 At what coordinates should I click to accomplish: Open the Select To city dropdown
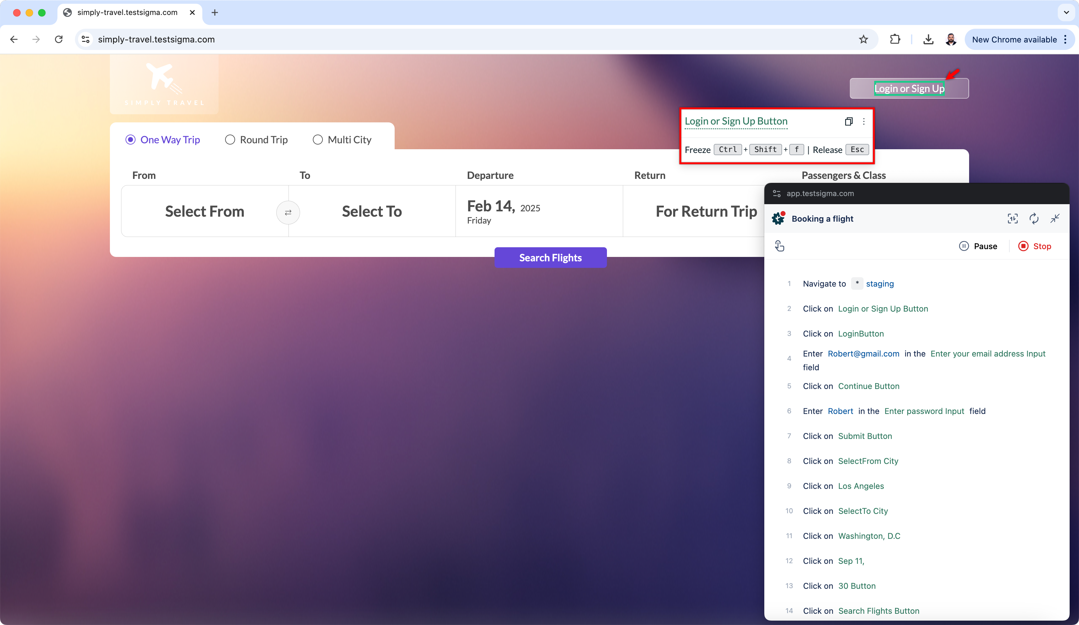coord(372,211)
